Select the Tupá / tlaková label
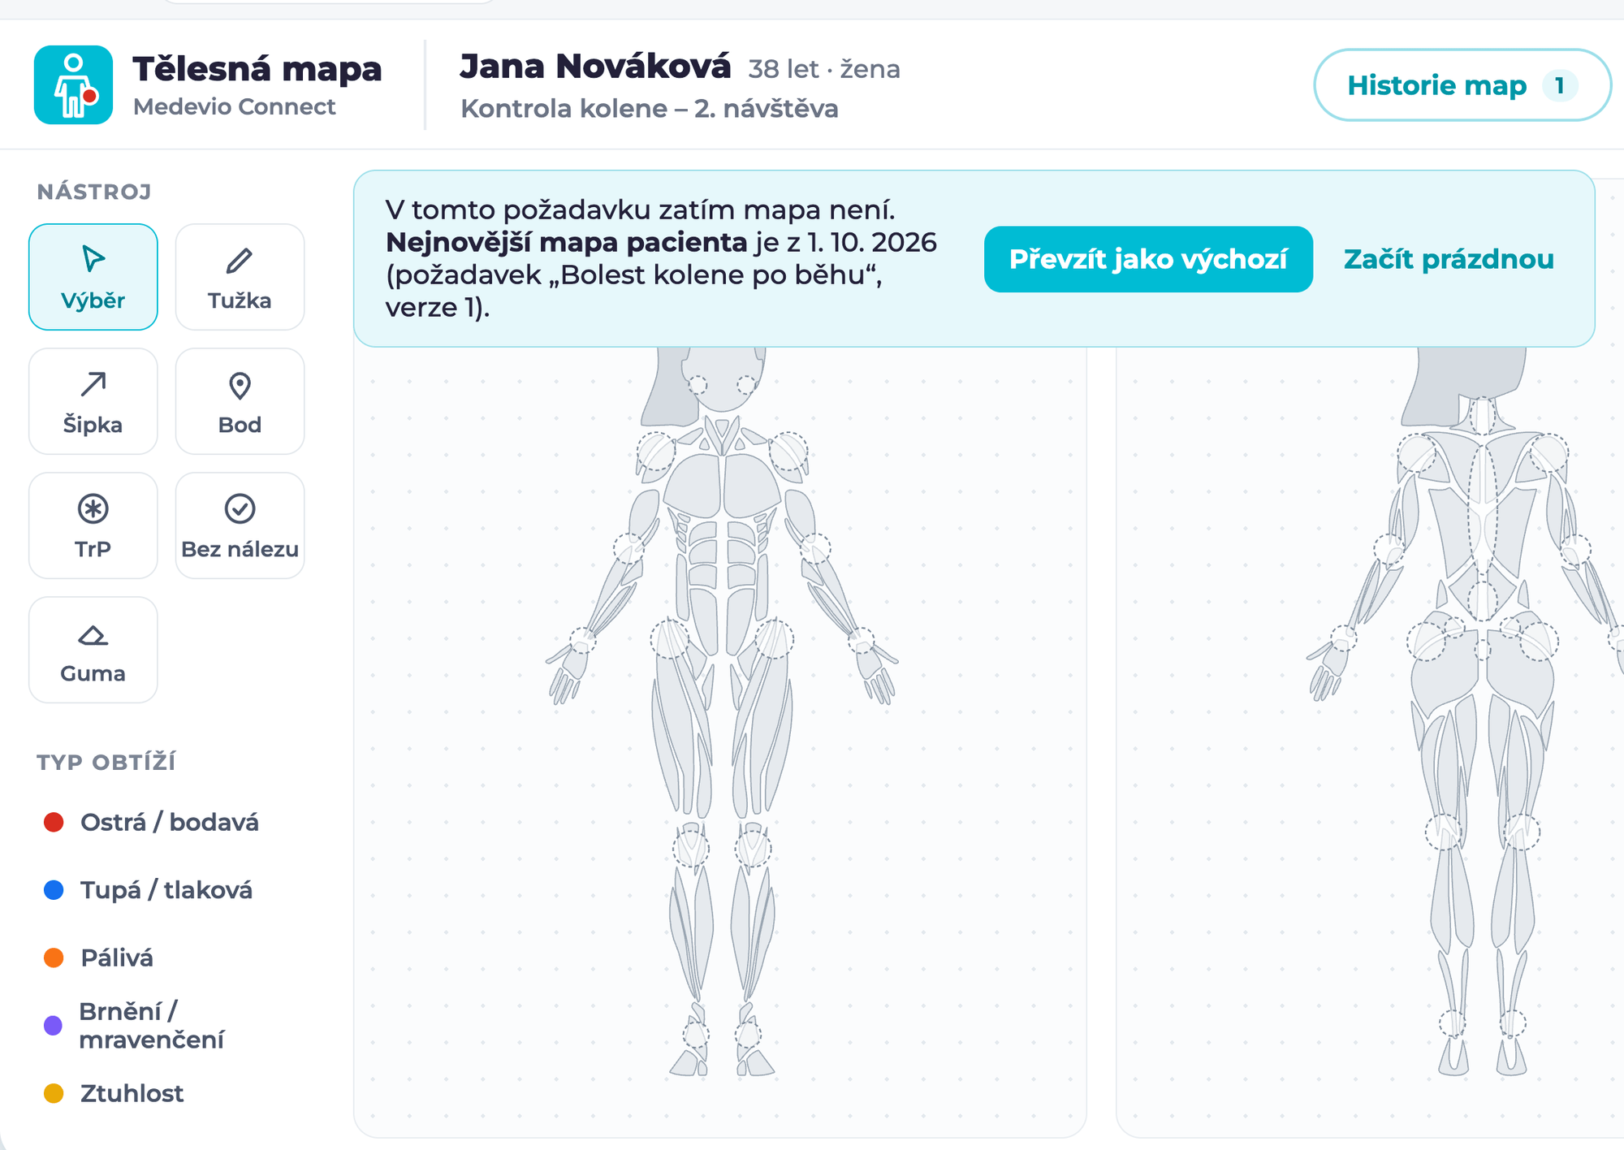The width and height of the screenshot is (1624, 1150). pyautogui.click(x=166, y=890)
